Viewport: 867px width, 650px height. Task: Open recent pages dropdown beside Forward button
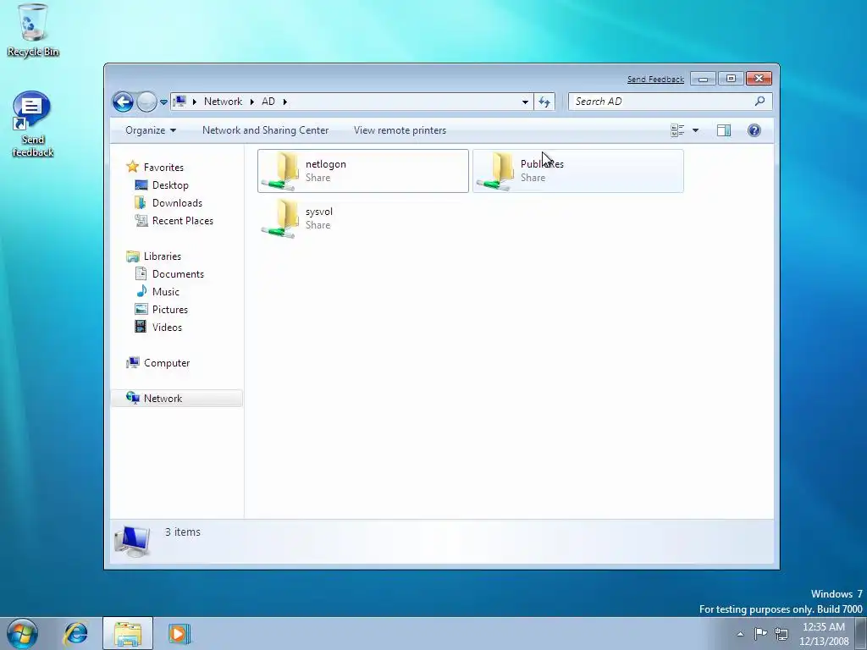tap(163, 102)
